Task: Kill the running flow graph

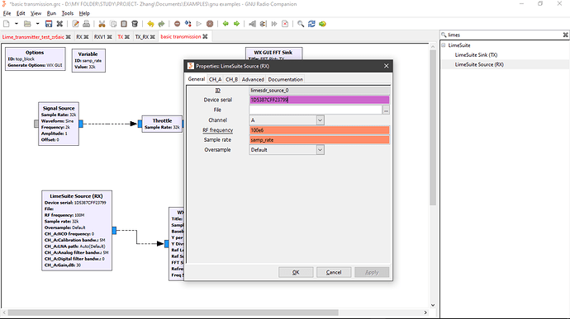Action: tap(210, 24)
